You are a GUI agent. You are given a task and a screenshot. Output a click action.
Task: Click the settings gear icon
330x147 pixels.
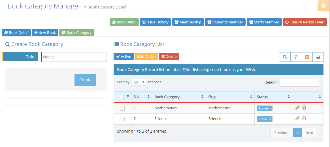(323, 6)
